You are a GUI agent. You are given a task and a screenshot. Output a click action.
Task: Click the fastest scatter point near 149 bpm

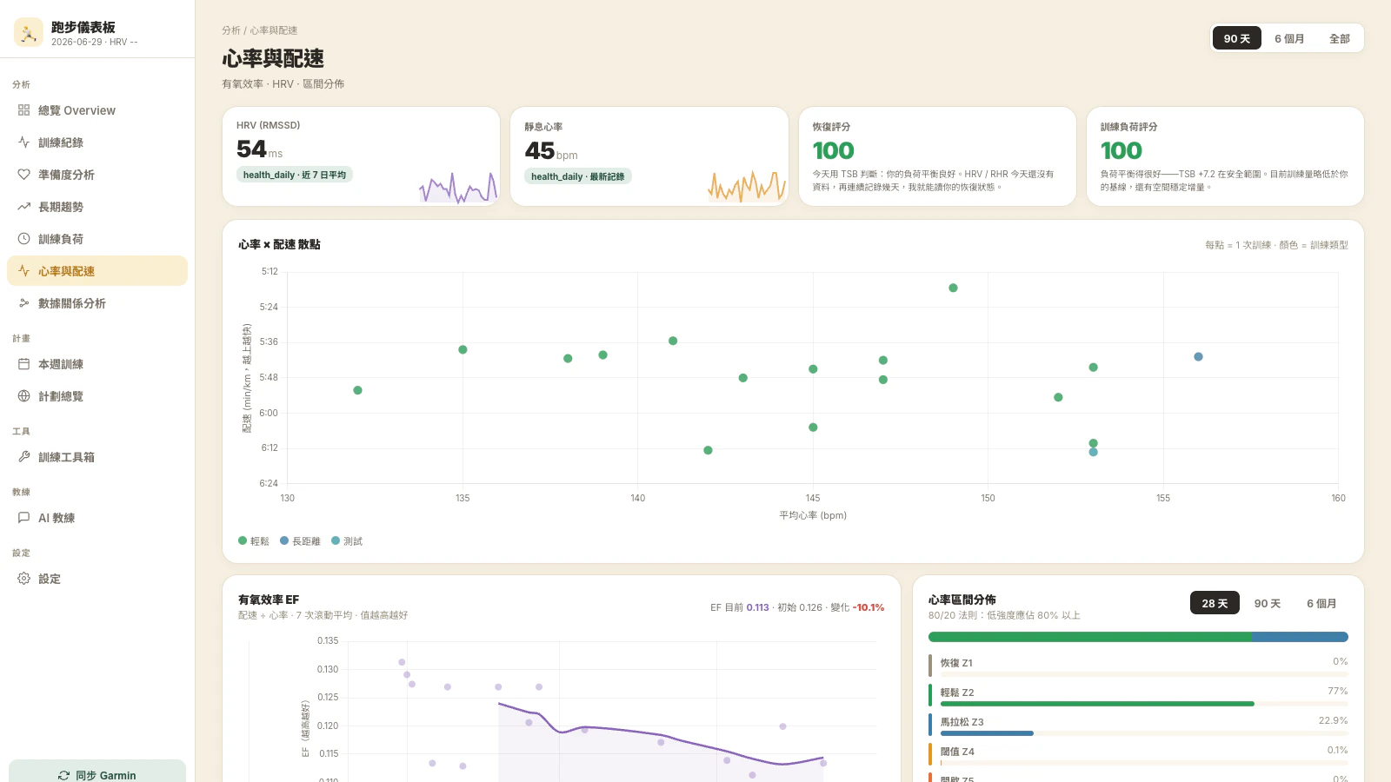tap(953, 288)
